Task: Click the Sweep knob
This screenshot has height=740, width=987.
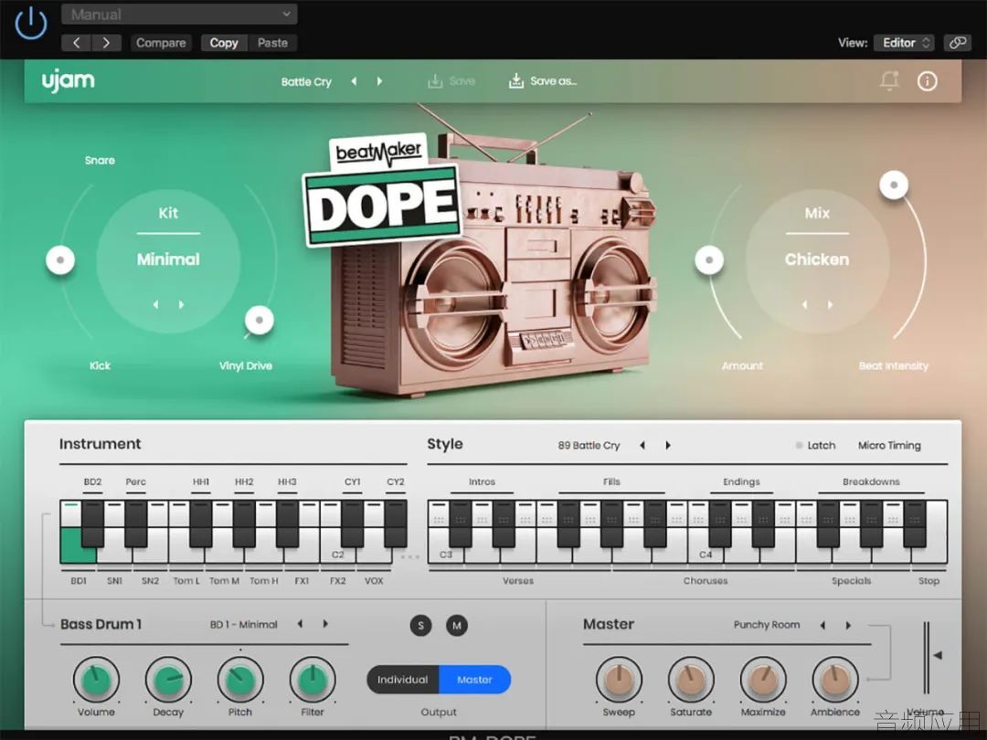Action: 619,680
